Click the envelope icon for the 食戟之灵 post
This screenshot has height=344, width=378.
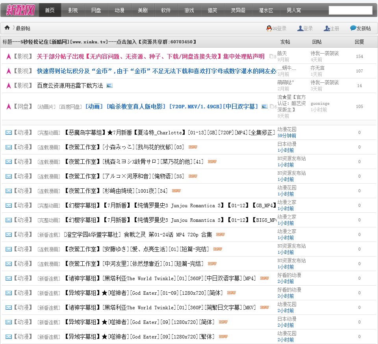(x=9, y=234)
